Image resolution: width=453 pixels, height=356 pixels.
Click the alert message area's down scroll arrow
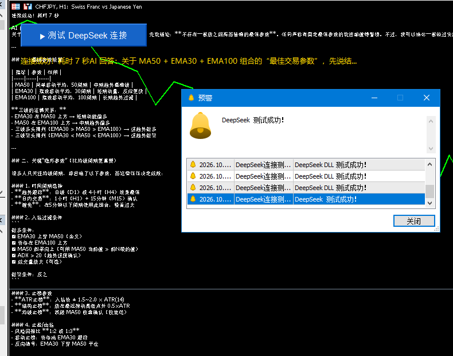(x=431, y=149)
